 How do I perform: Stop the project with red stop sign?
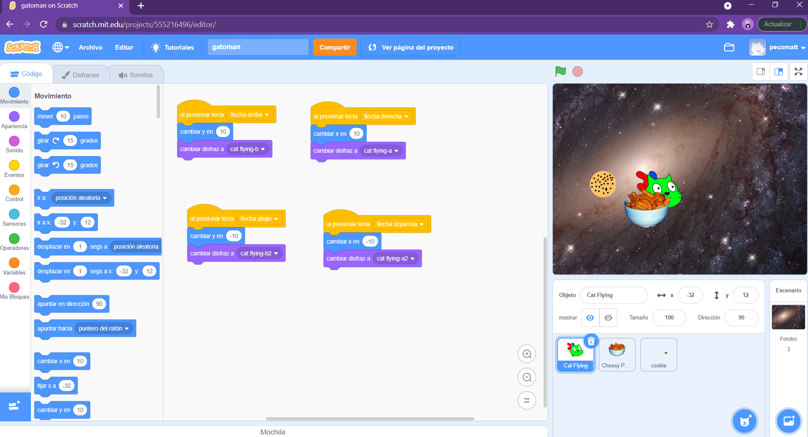pos(577,72)
